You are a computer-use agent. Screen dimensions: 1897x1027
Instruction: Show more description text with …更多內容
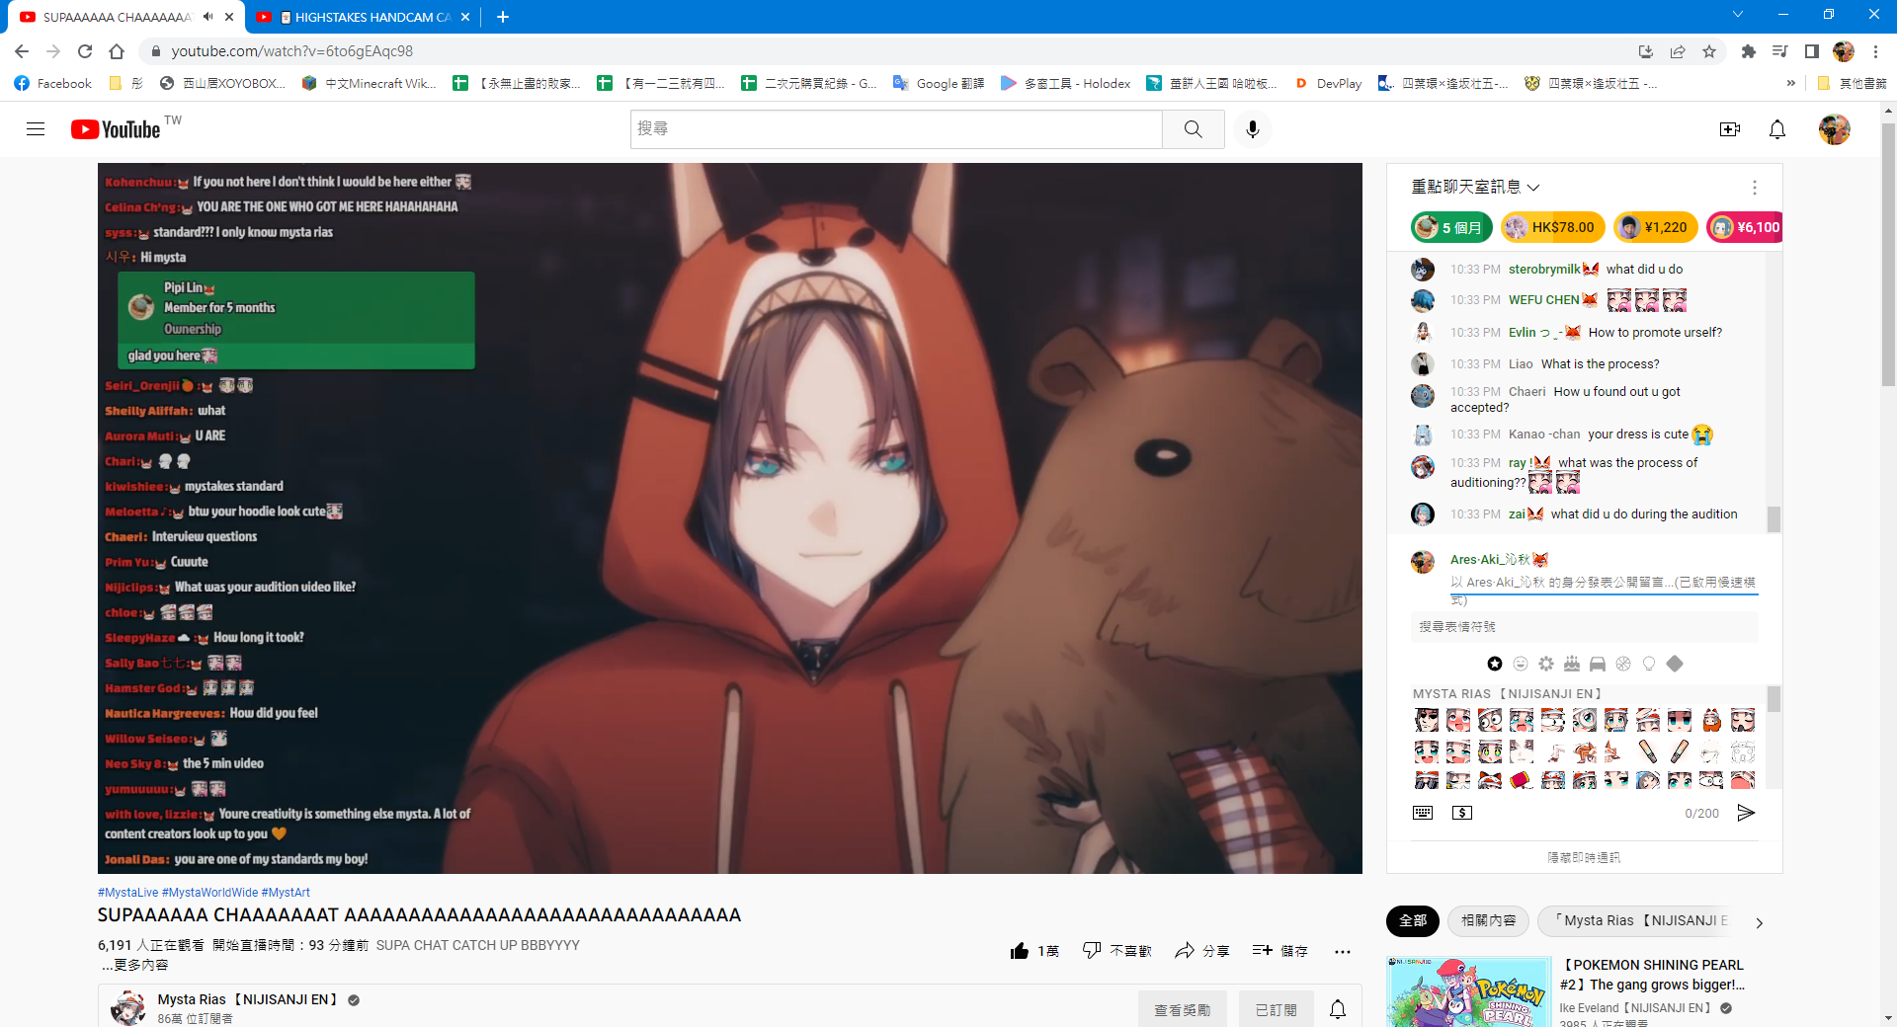click(x=135, y=965)
